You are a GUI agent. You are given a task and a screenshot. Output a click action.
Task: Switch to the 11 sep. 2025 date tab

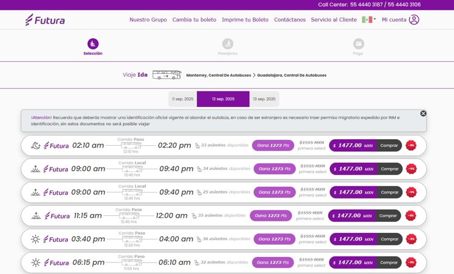click(x=183, y=99)
